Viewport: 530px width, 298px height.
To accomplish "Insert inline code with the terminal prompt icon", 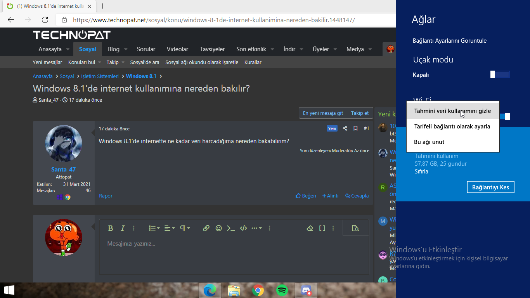I will pos(231,228).
